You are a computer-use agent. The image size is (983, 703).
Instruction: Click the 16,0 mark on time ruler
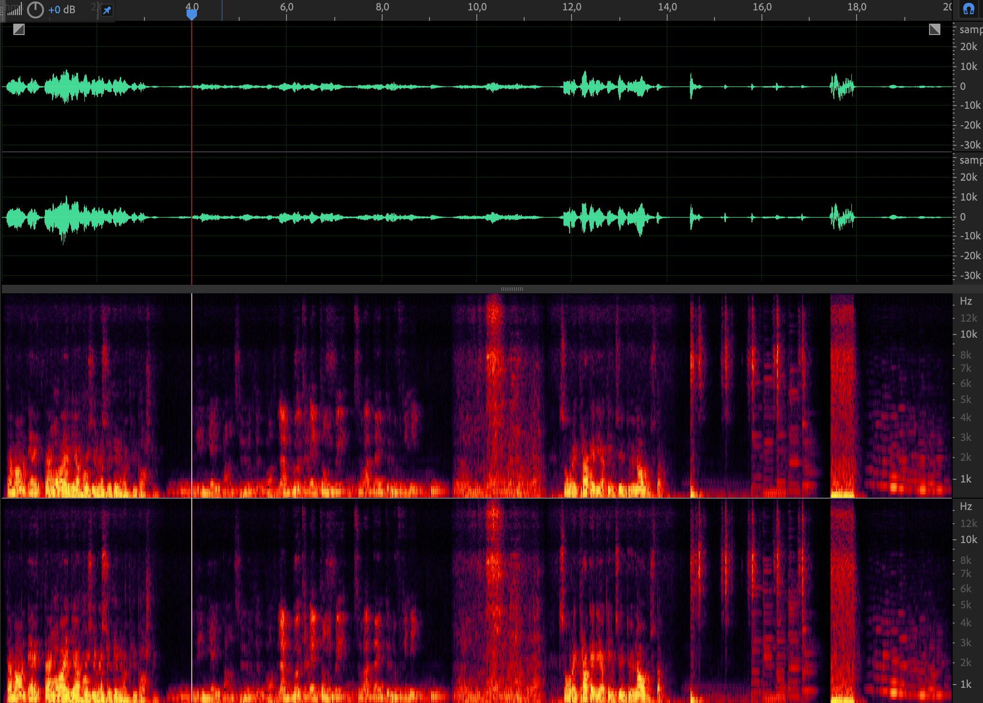762,8
